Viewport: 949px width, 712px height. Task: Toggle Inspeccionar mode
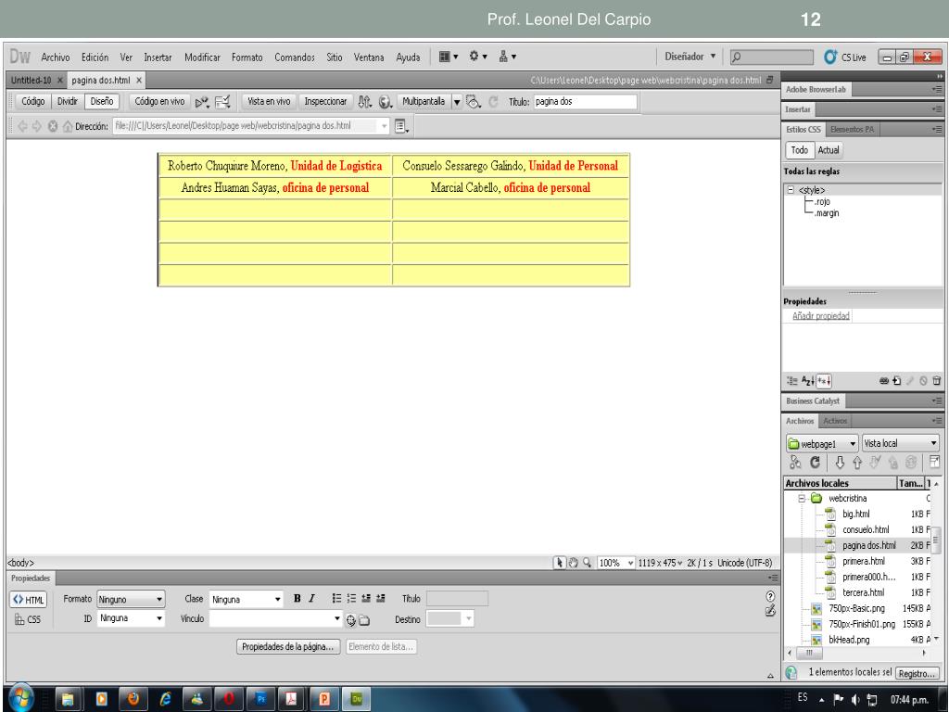pyautogui.click(x=325, y=101)
